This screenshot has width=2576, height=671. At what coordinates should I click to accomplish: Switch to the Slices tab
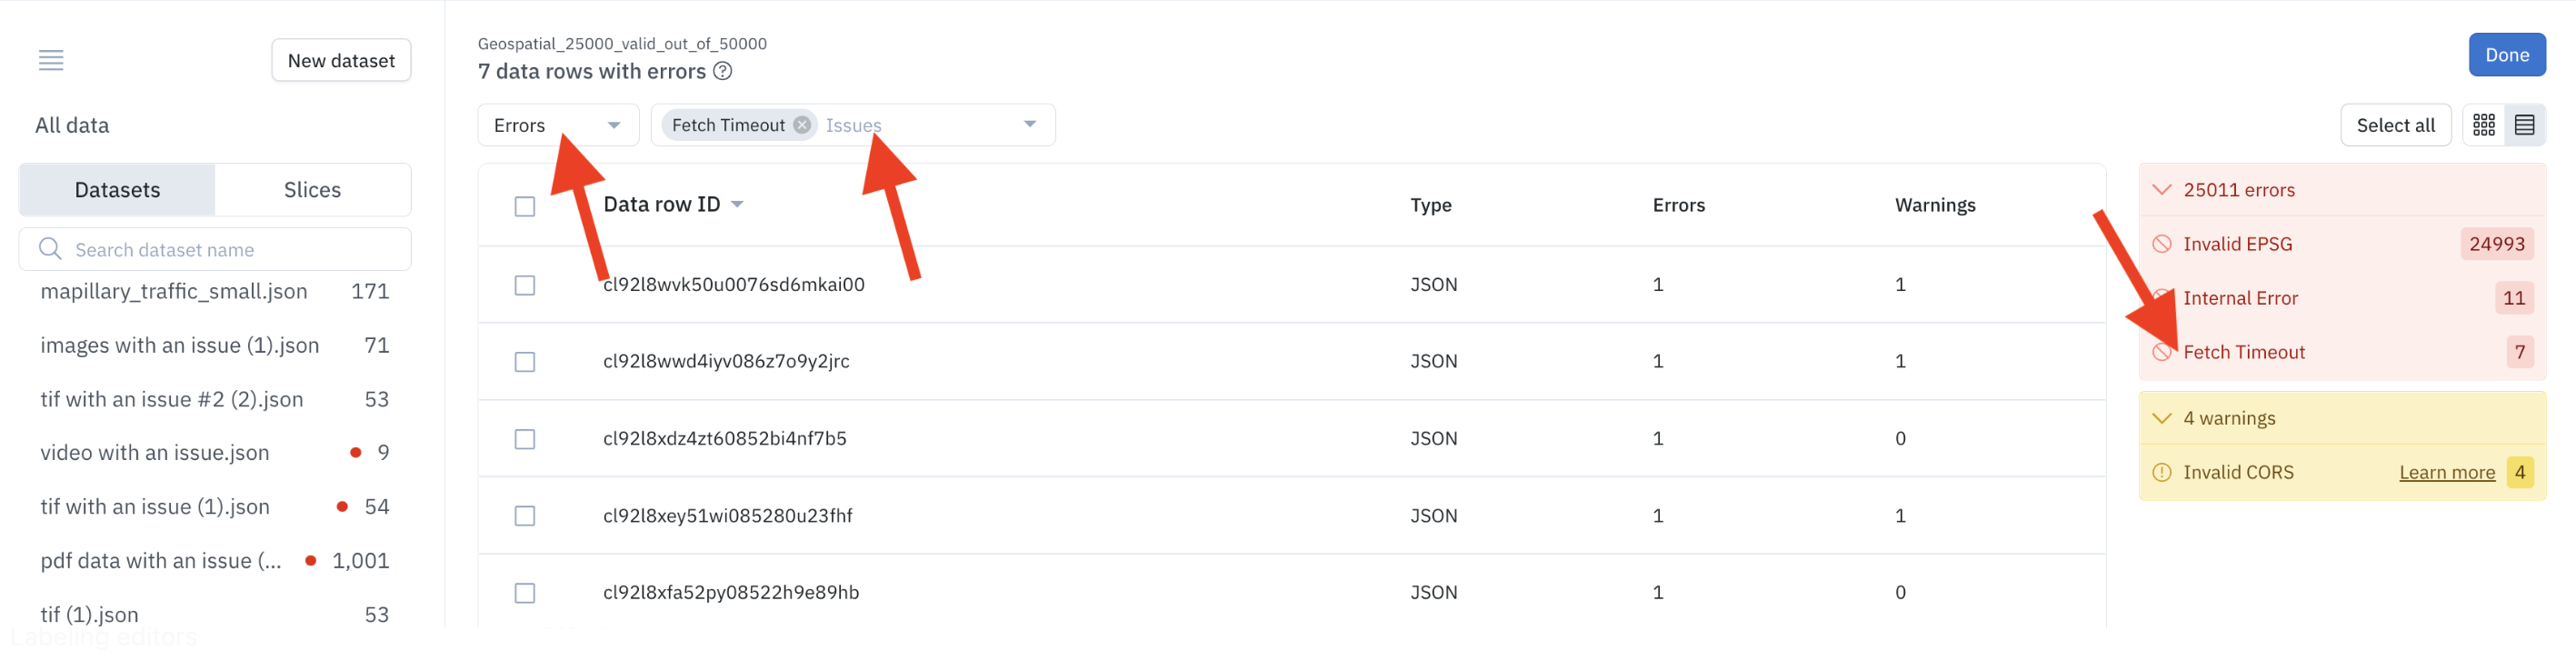(x=312, y=190)
